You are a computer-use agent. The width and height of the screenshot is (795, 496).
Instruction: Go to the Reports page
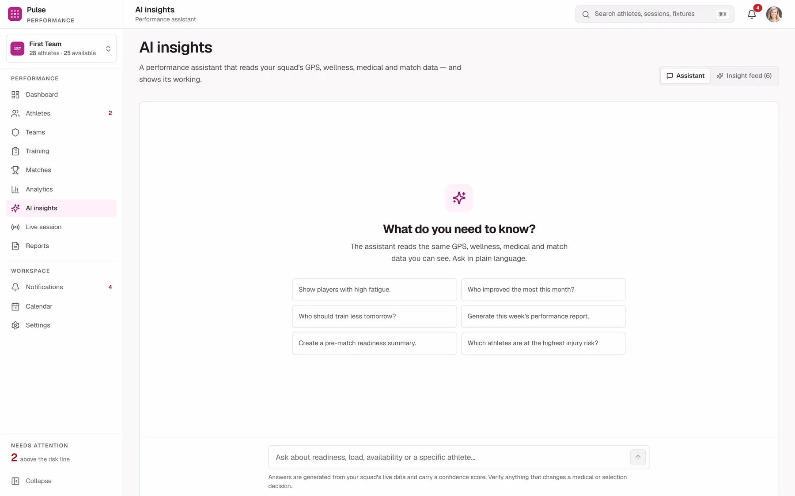61,246
